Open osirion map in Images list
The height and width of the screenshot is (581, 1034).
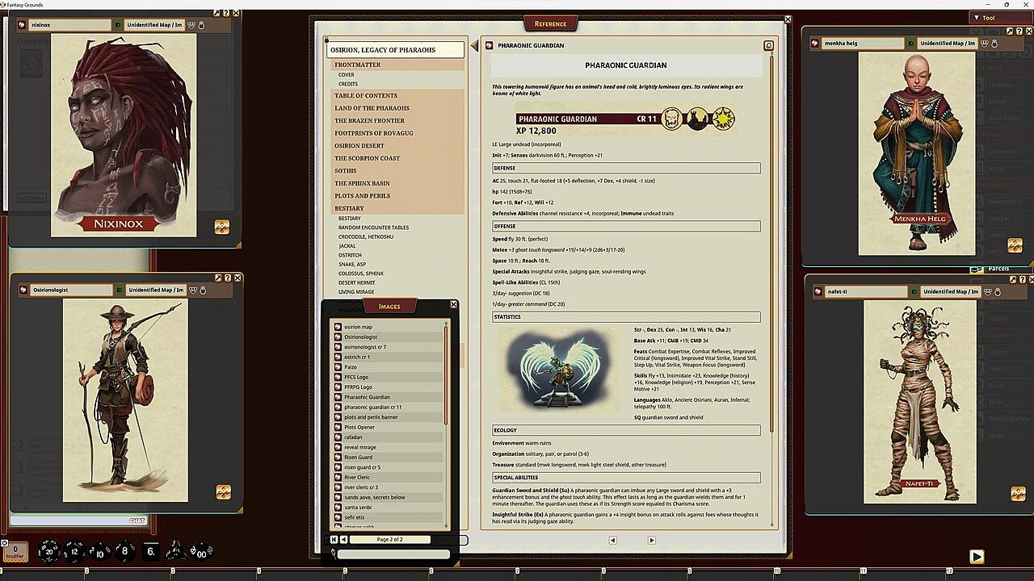(x=388, y=327)
